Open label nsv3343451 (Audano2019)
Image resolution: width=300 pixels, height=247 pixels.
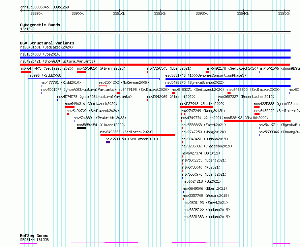[205, 139]
